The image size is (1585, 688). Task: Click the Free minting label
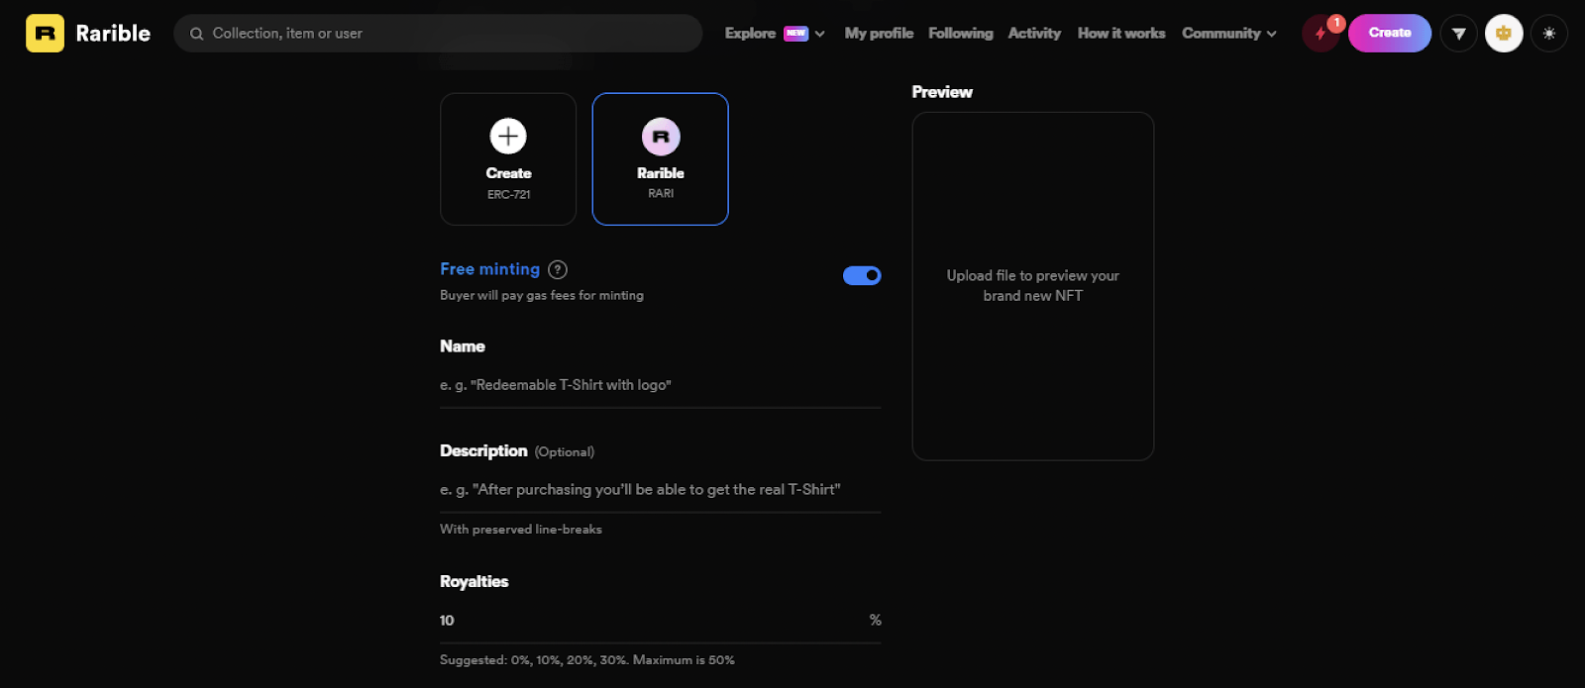(x=490, y=269)
